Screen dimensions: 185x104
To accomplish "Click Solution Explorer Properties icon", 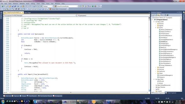I will point(153,15).
